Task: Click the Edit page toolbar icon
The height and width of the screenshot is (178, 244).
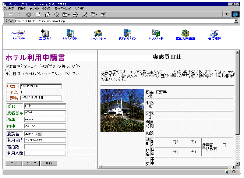Action: click(x=103, y=15)
